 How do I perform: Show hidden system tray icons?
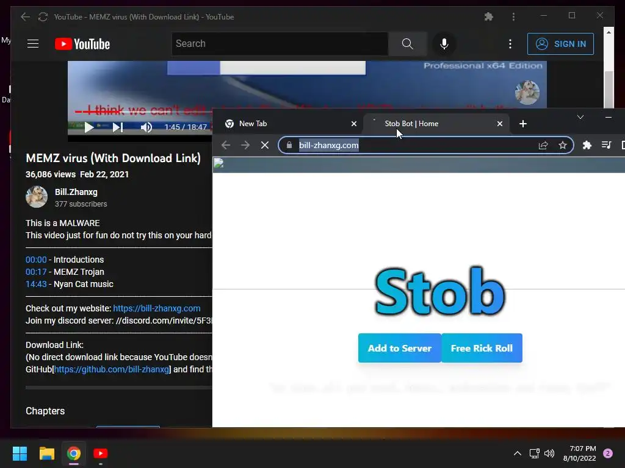[x=518, y=453]
